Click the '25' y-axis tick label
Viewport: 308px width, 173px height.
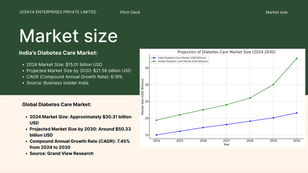pos(147,101)
